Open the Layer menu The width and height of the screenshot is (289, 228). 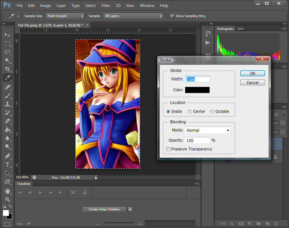61,6
